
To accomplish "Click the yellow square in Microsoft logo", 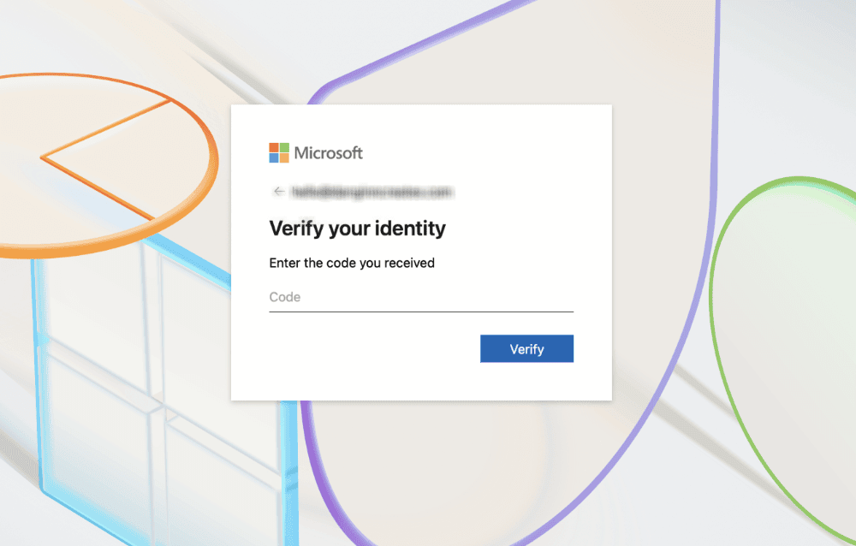I will pos(284,157).
